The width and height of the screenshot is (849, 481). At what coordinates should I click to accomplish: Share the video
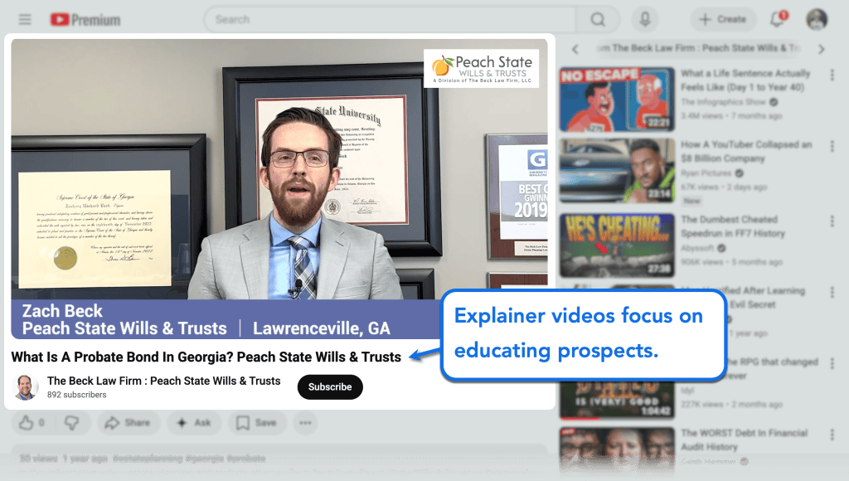(128, 422)
